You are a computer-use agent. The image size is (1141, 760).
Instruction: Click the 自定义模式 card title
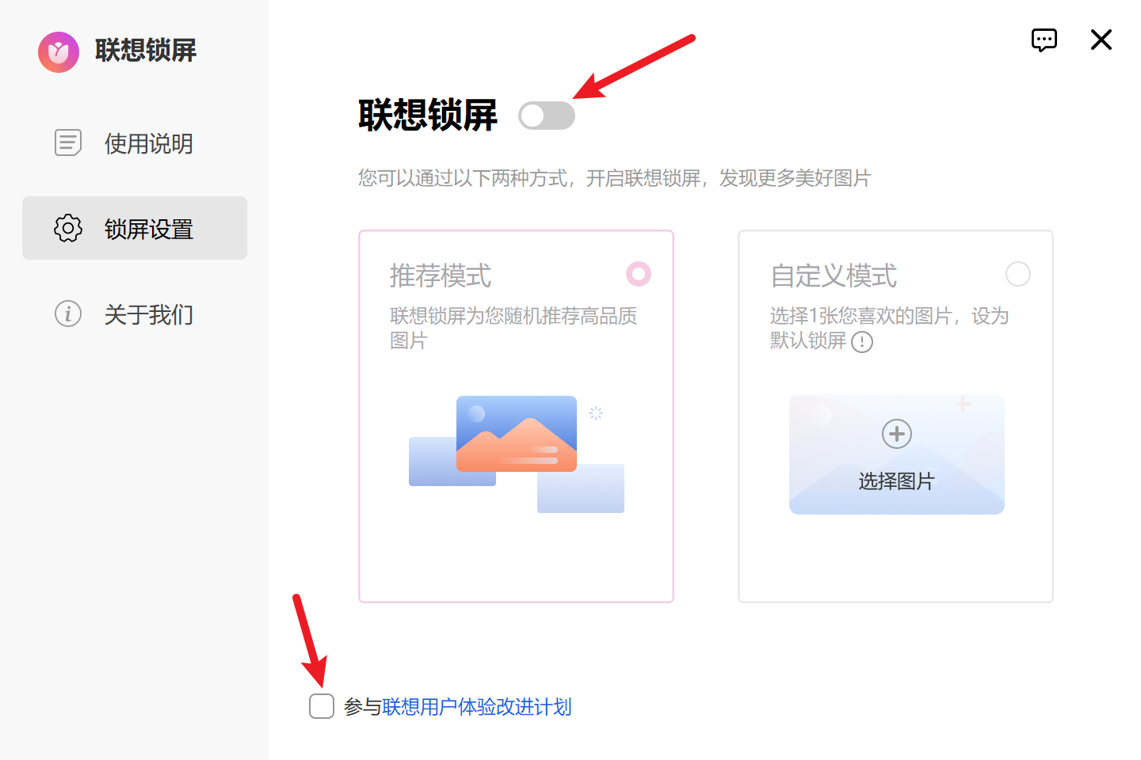(834, 276)
